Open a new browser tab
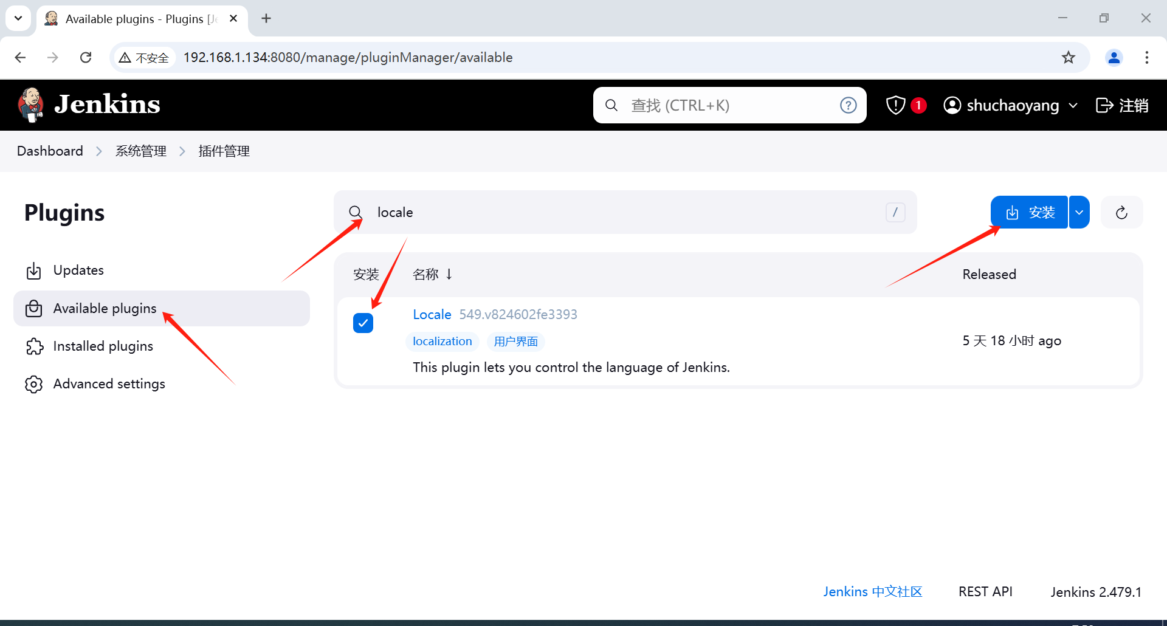Screen dimensions: 1167x626 pos(266,18)
